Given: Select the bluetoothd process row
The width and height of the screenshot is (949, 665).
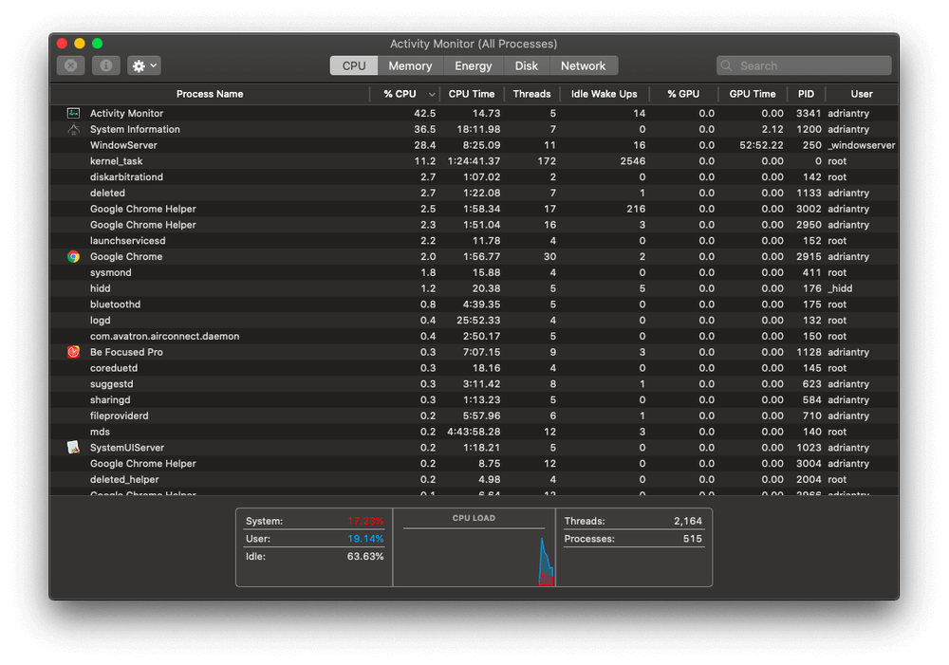Looking at the screenshot, I should (x=474, y=305).
